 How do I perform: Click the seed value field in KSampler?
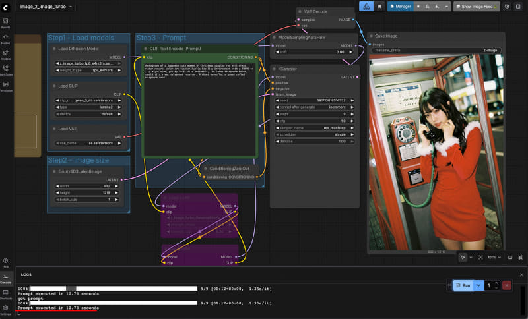tap(315, 100)
